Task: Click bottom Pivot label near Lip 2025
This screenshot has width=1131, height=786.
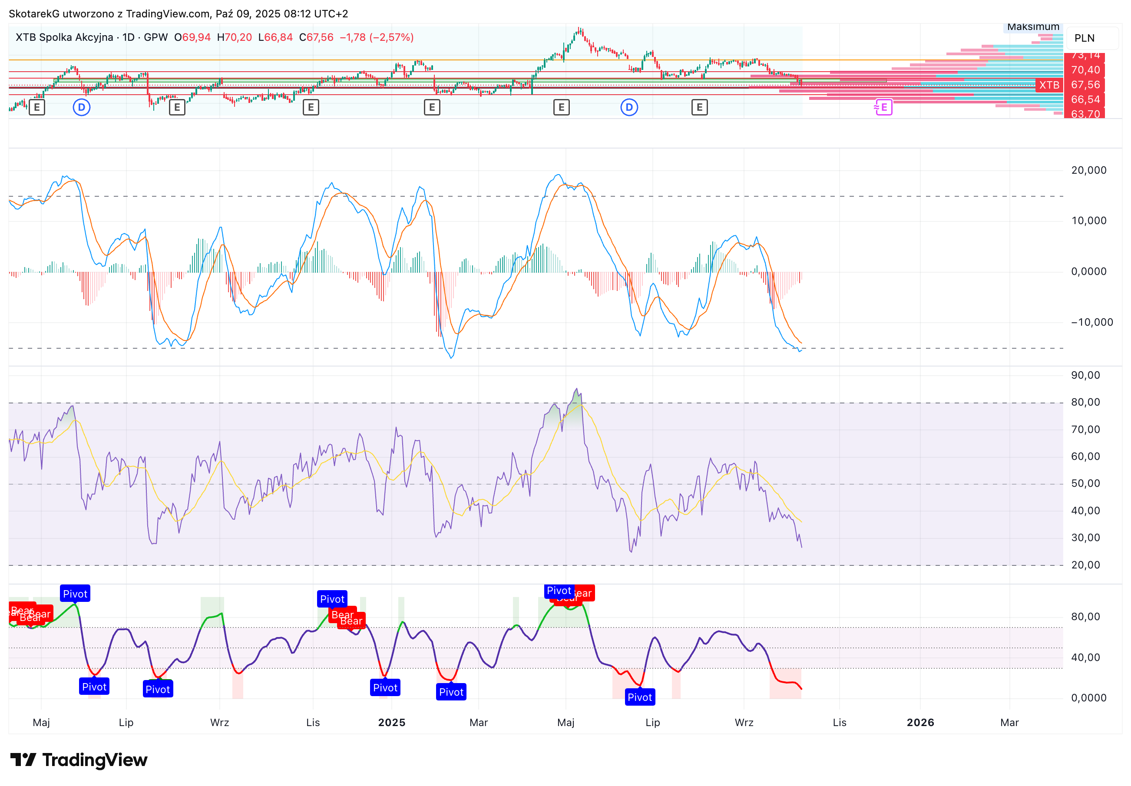Action: 639,697
